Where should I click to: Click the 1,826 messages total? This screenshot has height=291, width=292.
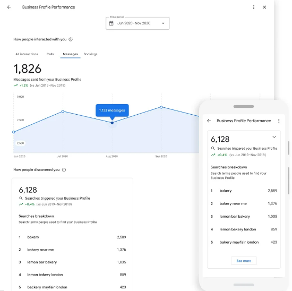pos(28,69)
